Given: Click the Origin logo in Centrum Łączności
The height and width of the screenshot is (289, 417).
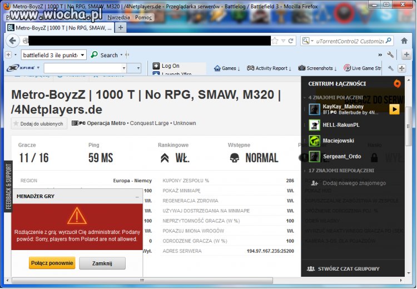Looking at the screenshot, I should (397, 83).
